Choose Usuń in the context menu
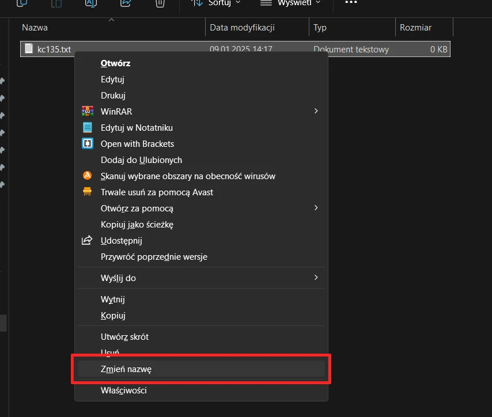 [x=201, y=352]
